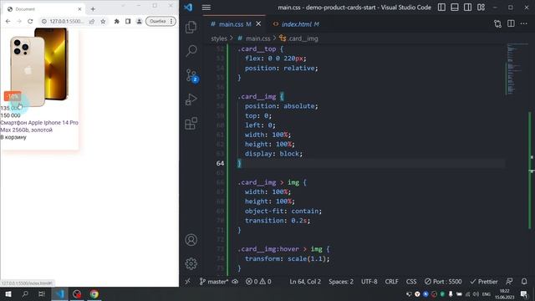Open the Chrome profile avatar
Image resolution: width=535 pixels, height=301 pixels.
click(x=140, y=21)
